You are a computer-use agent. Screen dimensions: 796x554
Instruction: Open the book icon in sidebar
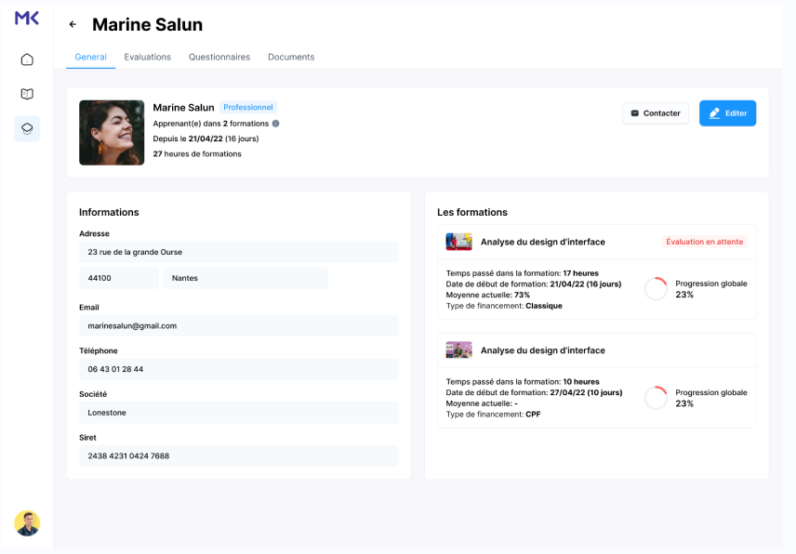coord(27,94)
